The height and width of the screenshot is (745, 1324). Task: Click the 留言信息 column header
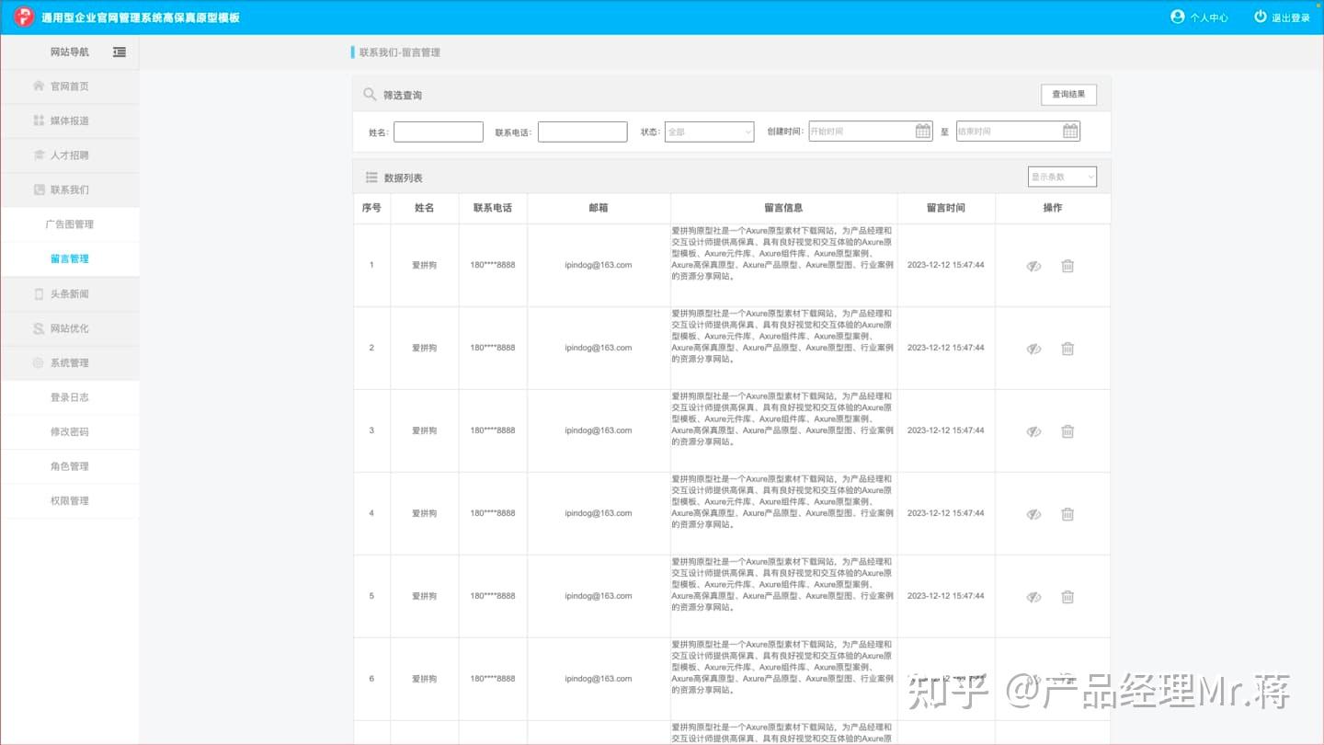pos(783,208)
